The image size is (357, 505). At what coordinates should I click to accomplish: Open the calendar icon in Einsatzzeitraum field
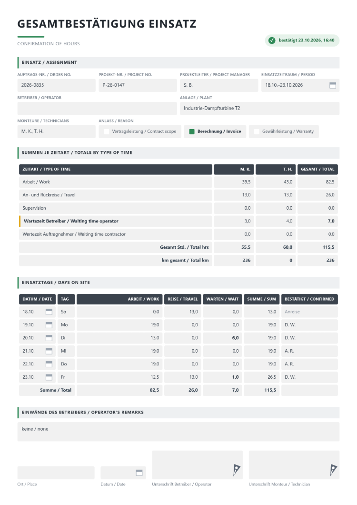(333, 85)
